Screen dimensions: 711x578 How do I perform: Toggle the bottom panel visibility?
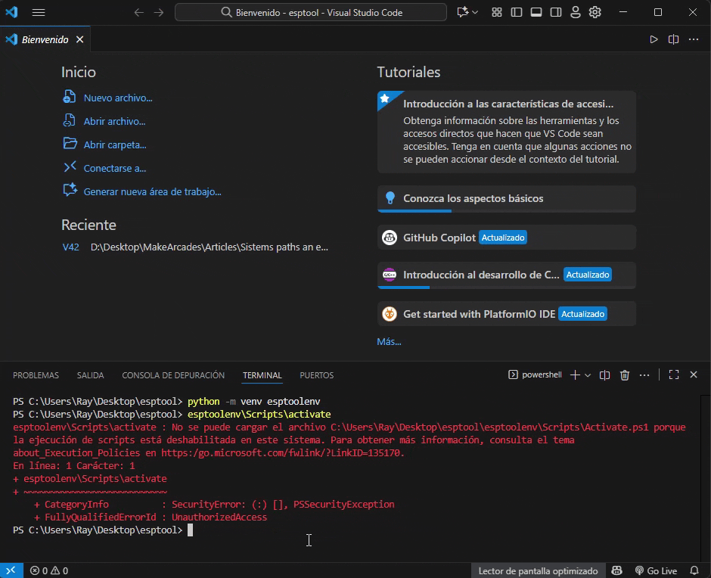[x=536, y=12]
